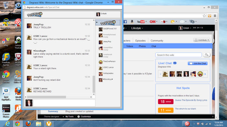Screen dimensions: 227x127
Task: Open the Facebook toolbar icon in background browser
Action: tap(125, 22)
